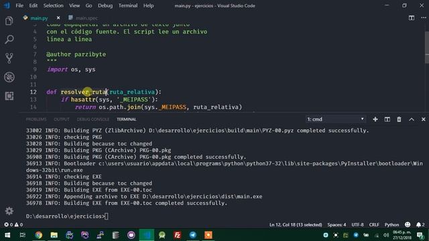Show errors and warnings count in status bar
This screenshot has height=241, width=429.
13,225
